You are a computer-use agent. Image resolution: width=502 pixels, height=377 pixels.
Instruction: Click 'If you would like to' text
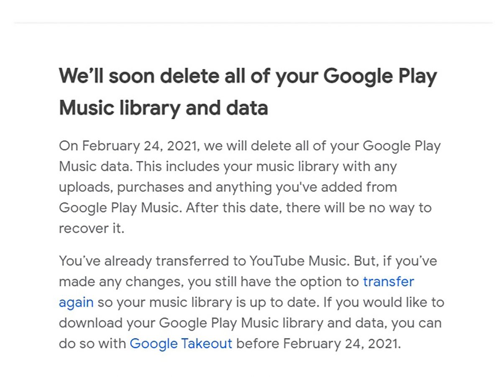tap(384, 302)
